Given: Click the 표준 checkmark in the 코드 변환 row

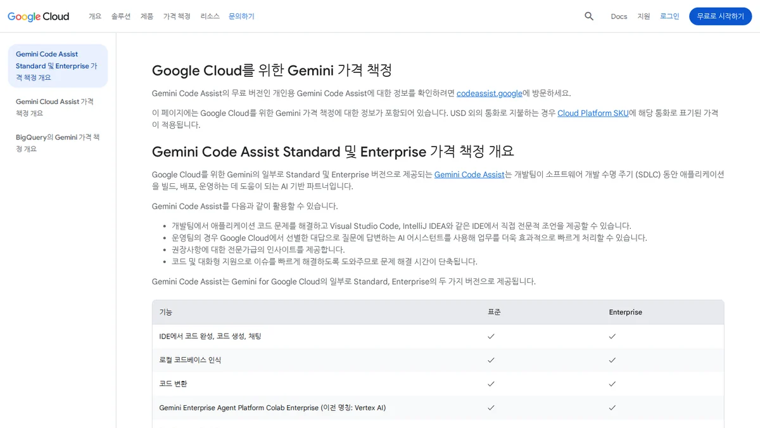Looking at the screenshot, I should pos(491,384).
